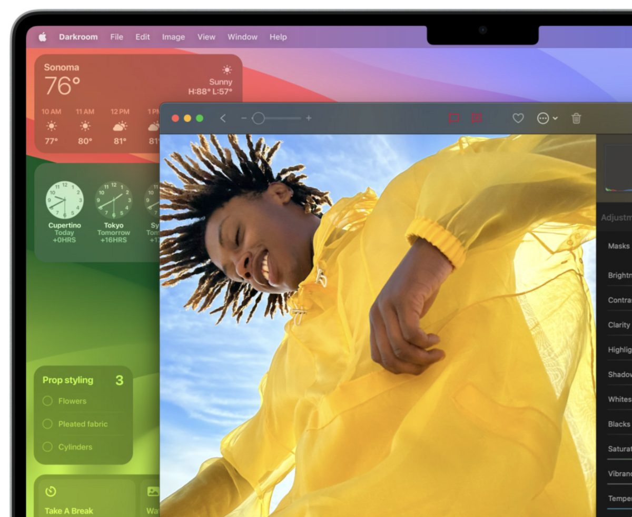This screenshot has height=517, width=632.
Task: Click the 11 AM hour label
Action: [x=85, y=112]
